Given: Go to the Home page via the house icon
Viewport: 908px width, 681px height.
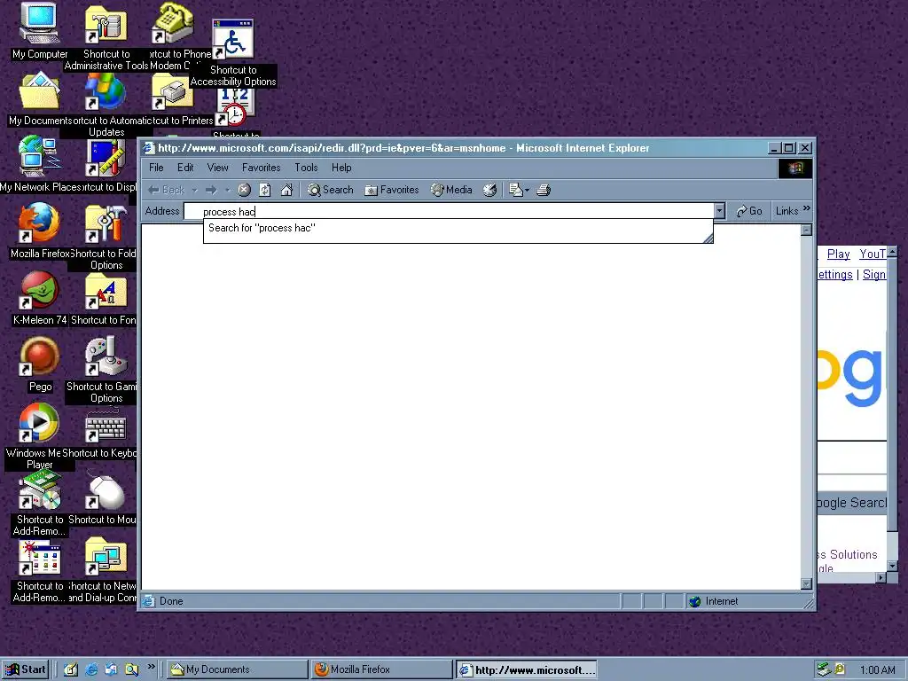Looking at the screenshot, I should pyautogui.click(x=286, y=190).
